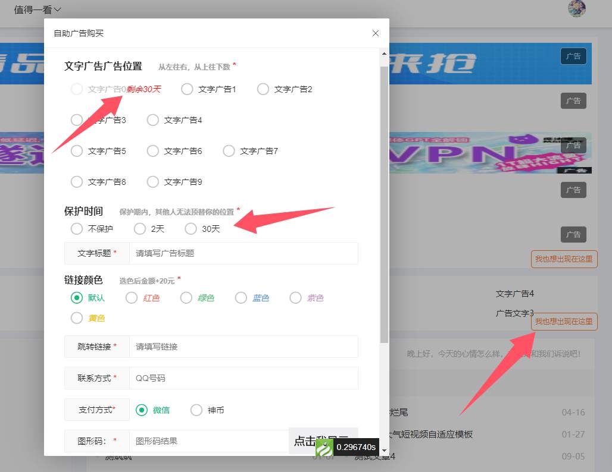Open 广告文字3 link in background page
Image resolution: width=612 pixels, height=472 pixels.
pyautogui.click(x=514, y=313)
